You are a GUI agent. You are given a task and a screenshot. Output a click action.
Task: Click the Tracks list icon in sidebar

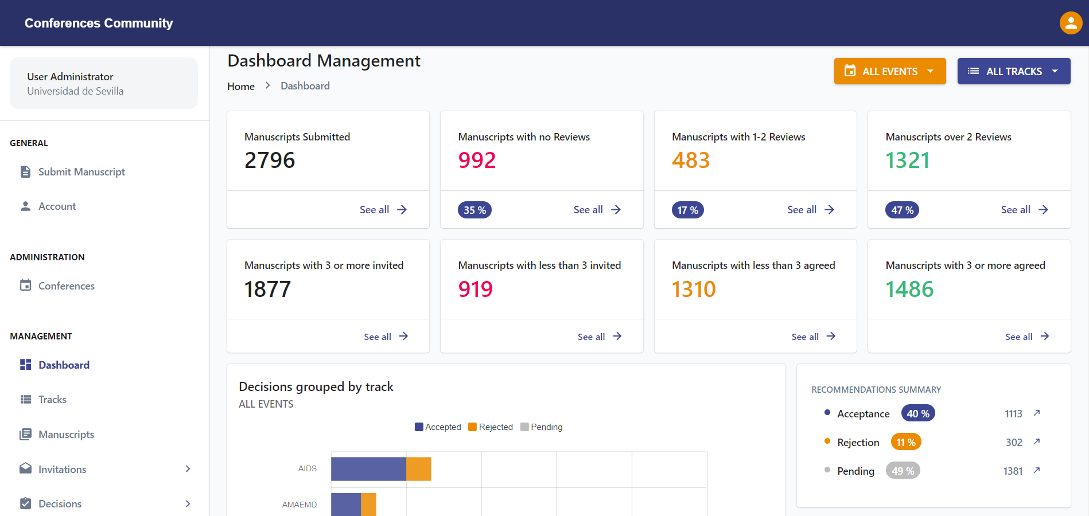[25, 400]
